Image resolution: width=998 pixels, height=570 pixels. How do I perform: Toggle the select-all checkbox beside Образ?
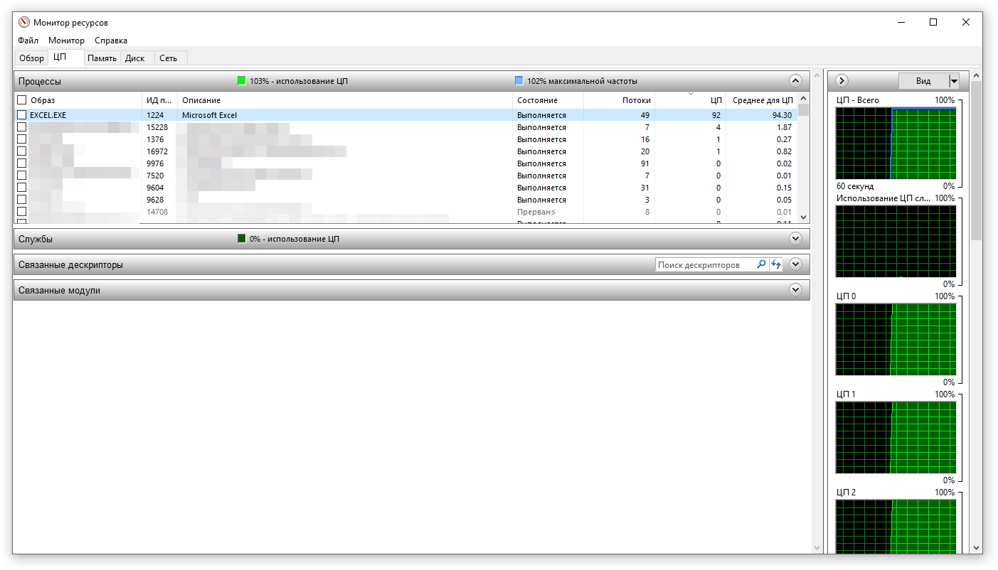[x=22, y=100]
